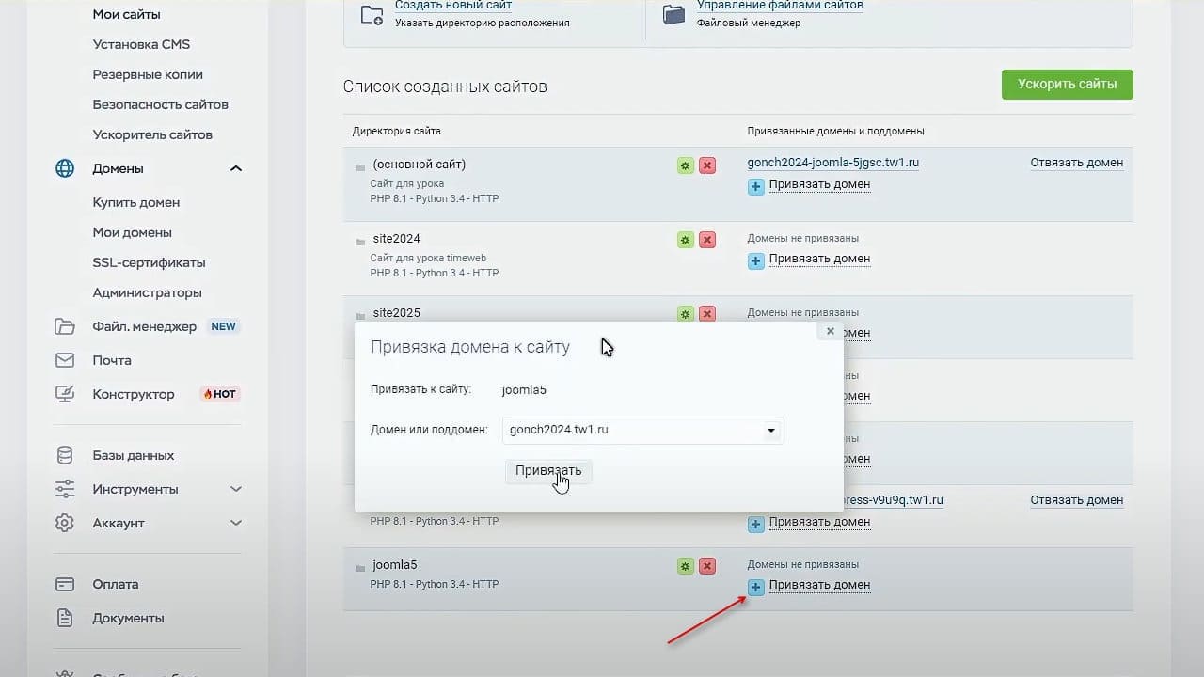Click the green settings icon for основной сайт
The width and height of the screenshot is (1204, 677).
(686, 165)
